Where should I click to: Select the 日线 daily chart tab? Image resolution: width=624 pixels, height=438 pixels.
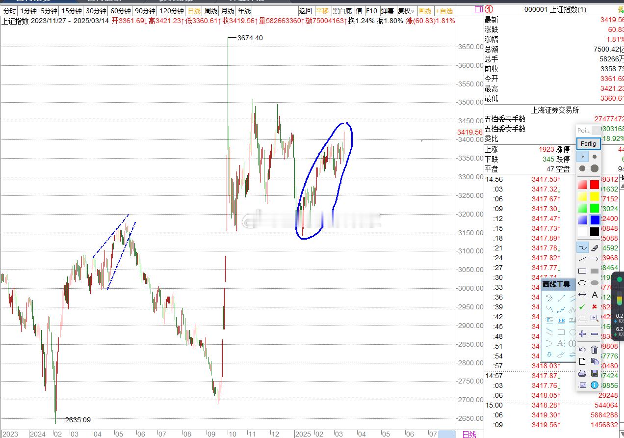[194, 11]
